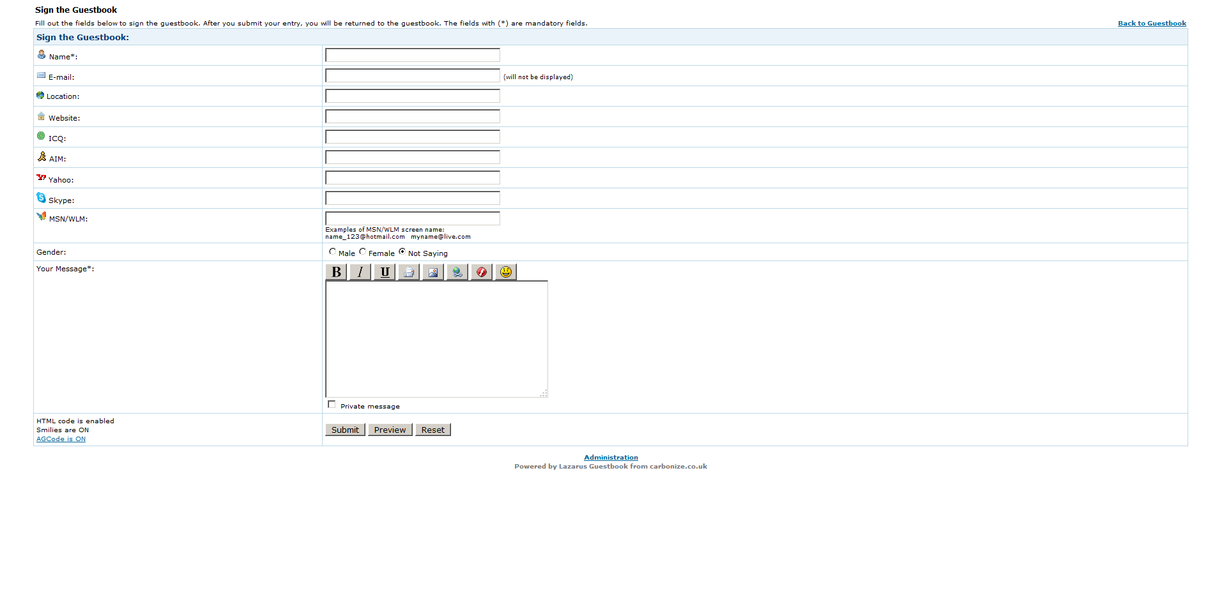Click the house icon beside Website

42,116
